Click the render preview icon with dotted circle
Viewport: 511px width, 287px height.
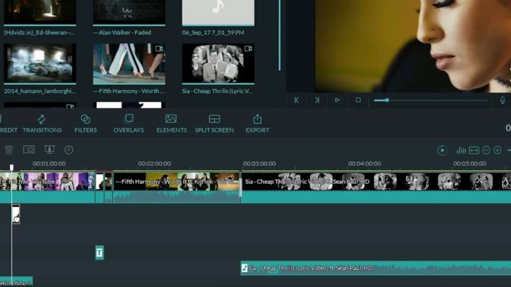(x=442, y=151)
